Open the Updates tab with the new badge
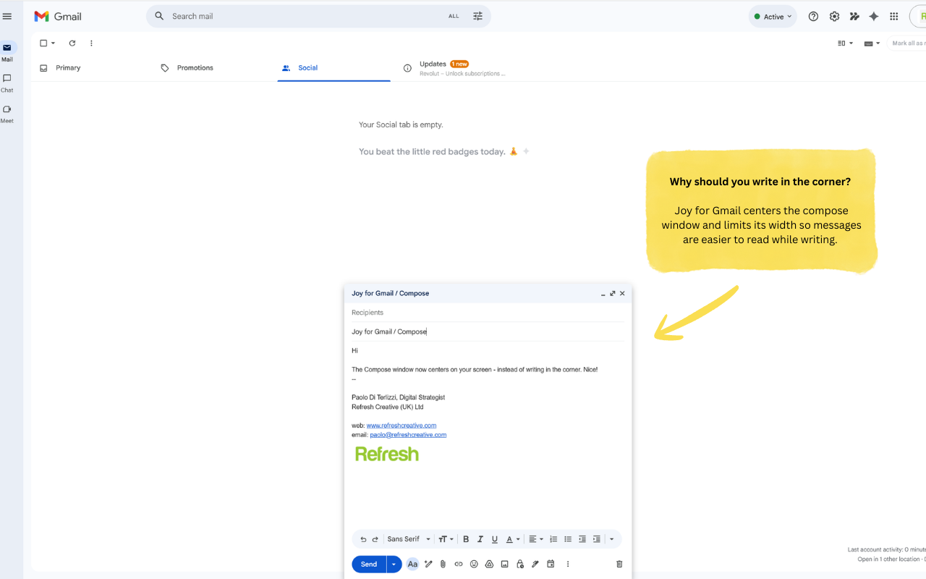The image size is (926, 579). pos(432,64)
